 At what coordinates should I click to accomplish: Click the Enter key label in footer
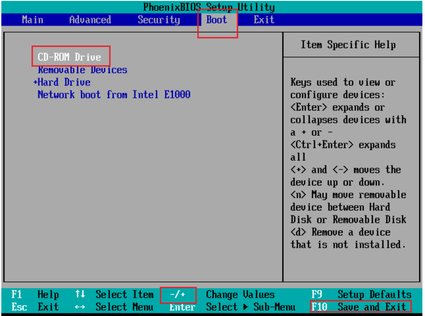click(x=182, y=307)
